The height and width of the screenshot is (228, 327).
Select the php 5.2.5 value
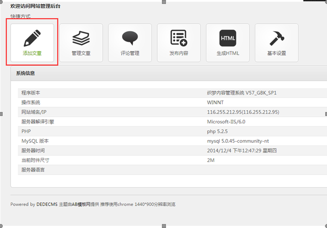pyautogui.click(x=217, y=131)
